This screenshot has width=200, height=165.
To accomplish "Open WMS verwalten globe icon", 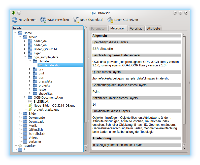I will [43, 20].
